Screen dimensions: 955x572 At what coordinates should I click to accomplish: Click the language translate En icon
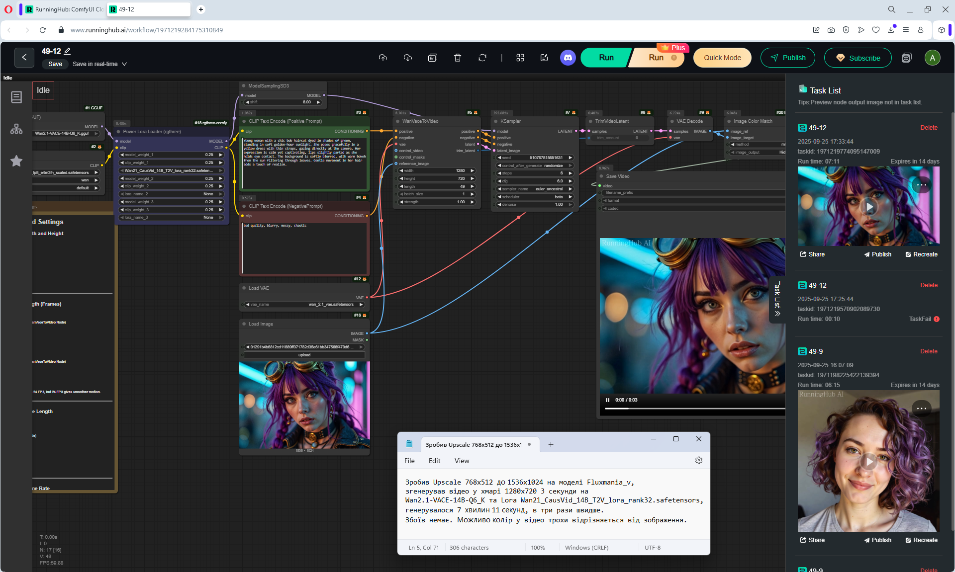coord(433,58)
